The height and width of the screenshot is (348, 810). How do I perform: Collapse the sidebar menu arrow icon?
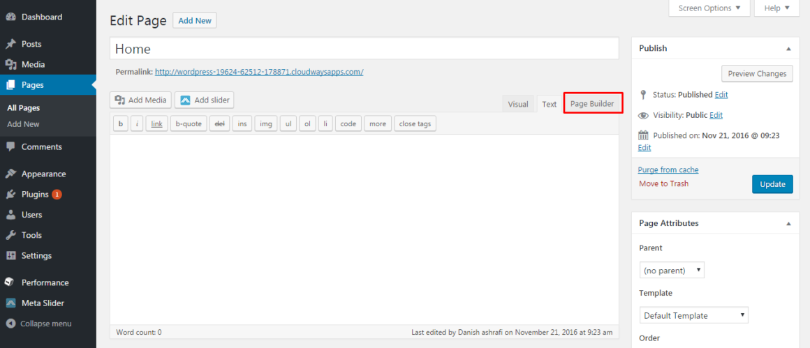pos(10,324)
